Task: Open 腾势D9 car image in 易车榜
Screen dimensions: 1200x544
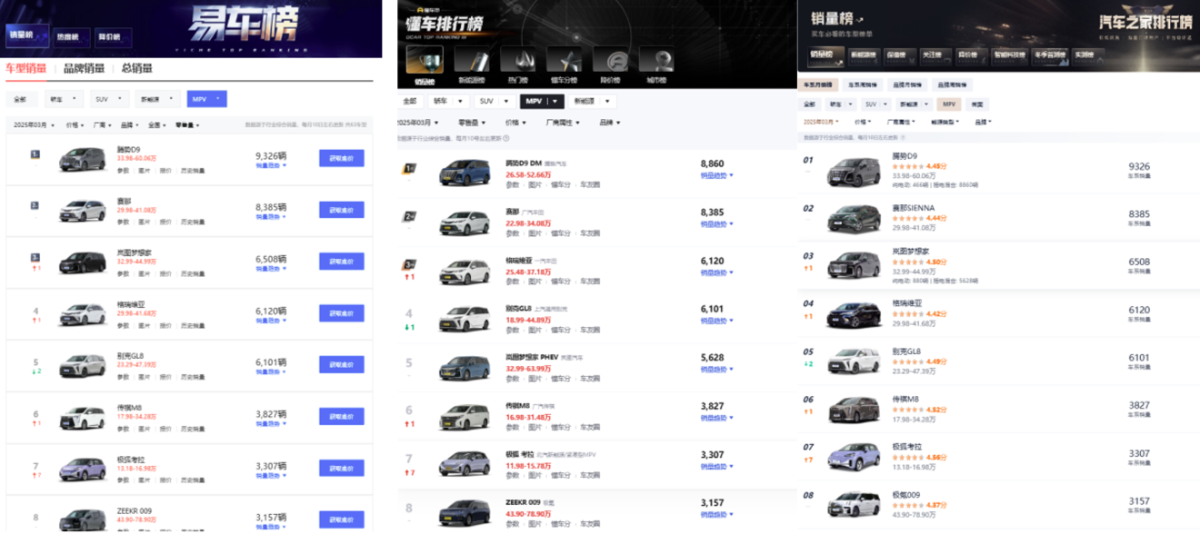Action: 82,161
